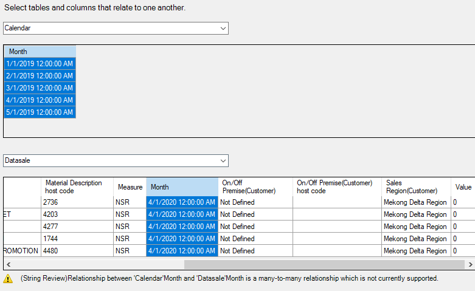475x291 pixels.
Task: Select On/Off Premise(Customer) column header
Action: [x=255, y=187]
